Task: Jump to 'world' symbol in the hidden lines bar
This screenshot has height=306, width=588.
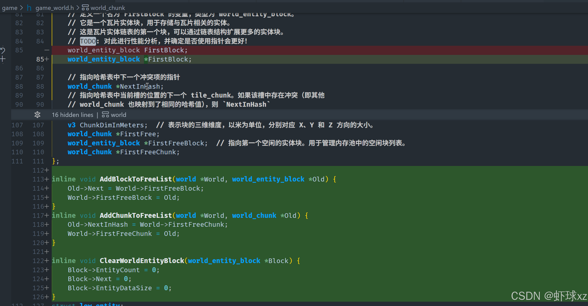Action: pos(118,115)
